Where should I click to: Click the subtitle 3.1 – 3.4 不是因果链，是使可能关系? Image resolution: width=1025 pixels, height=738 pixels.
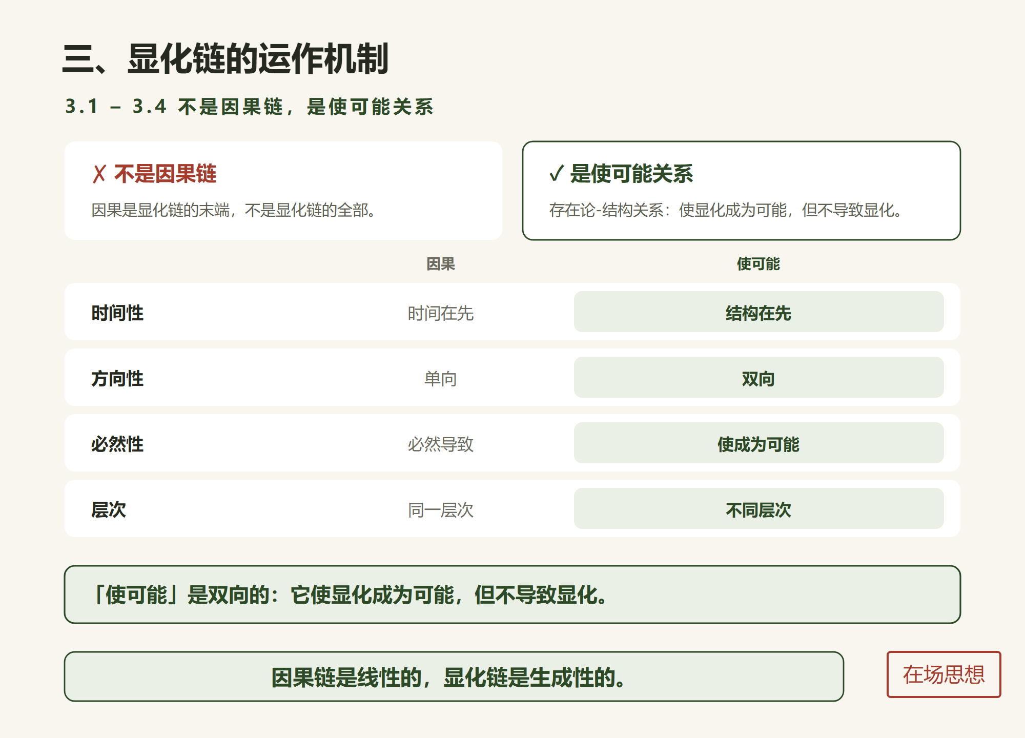point(250,107)
